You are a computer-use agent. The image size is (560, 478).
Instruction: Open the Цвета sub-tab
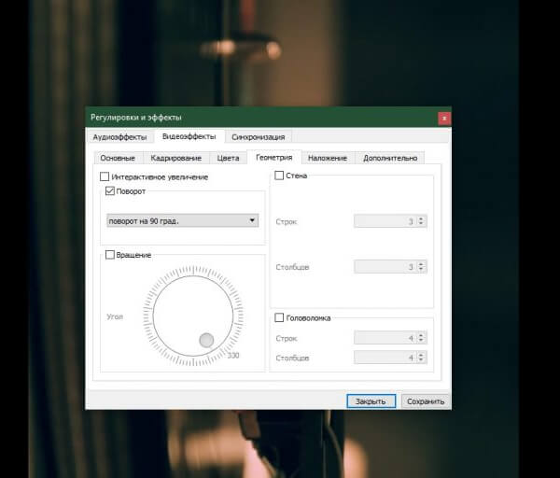pos(226,158)
